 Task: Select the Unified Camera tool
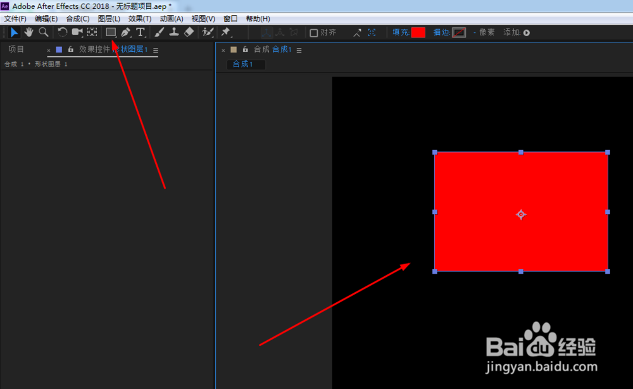point(77,32)
